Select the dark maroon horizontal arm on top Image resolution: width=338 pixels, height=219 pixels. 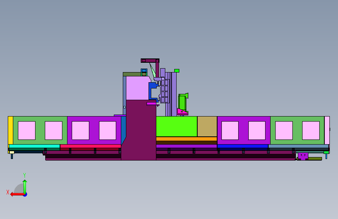pyautogui.click(x=150, y=60)
